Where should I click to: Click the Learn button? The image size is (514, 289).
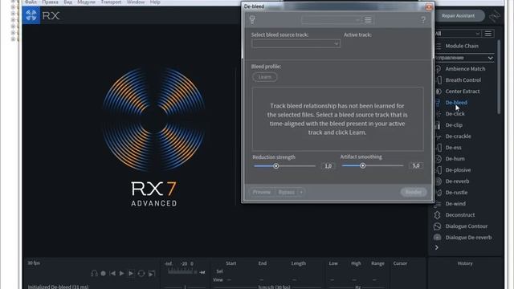click(265, 77)
